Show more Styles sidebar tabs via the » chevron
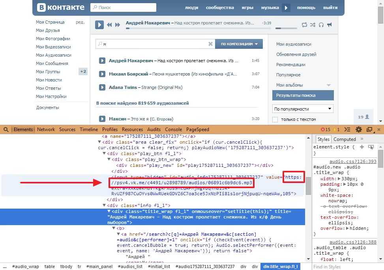The width and height of the screenshot is (384, 270). pos(362,139)
